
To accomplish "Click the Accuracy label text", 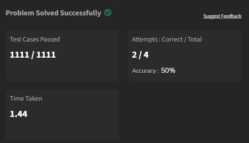I will [x=145, y=71].
